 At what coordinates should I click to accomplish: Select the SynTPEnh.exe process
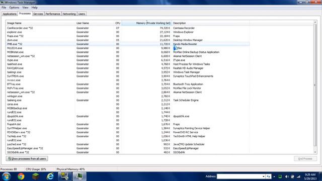tap(128, 76)
